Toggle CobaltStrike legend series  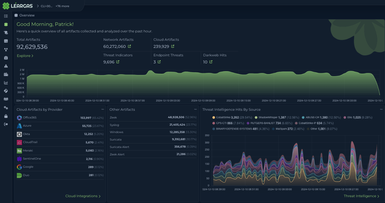pos(232,118)
